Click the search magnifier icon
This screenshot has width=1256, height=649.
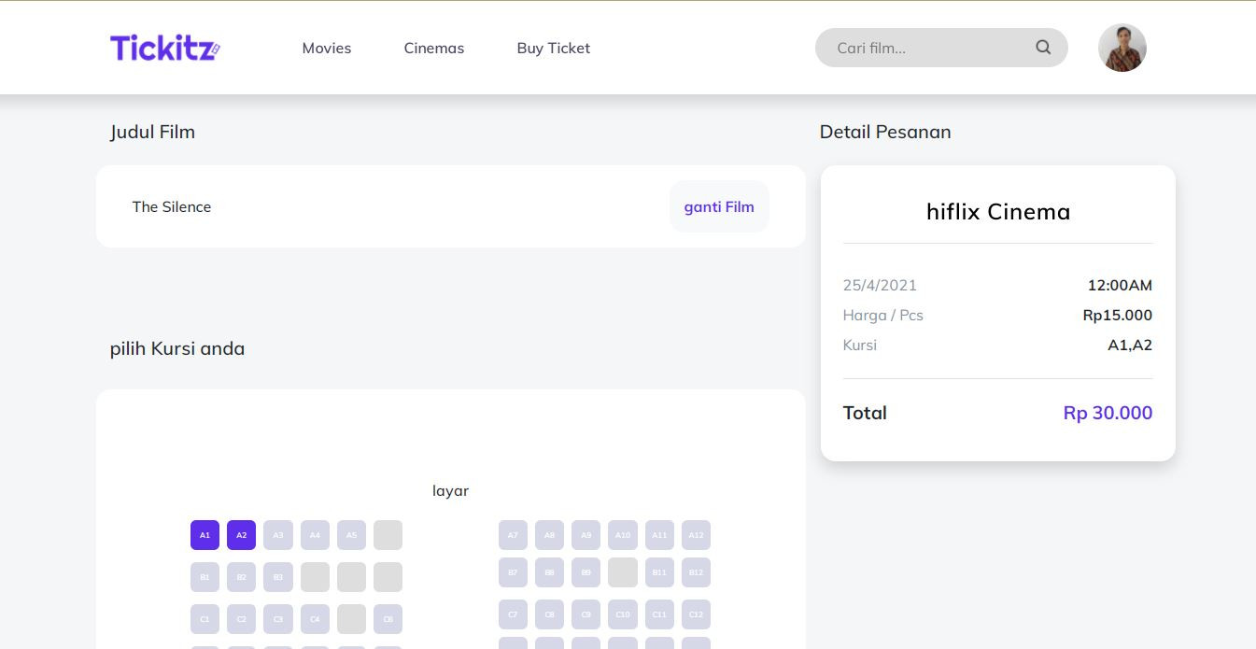pos(1043,48)
